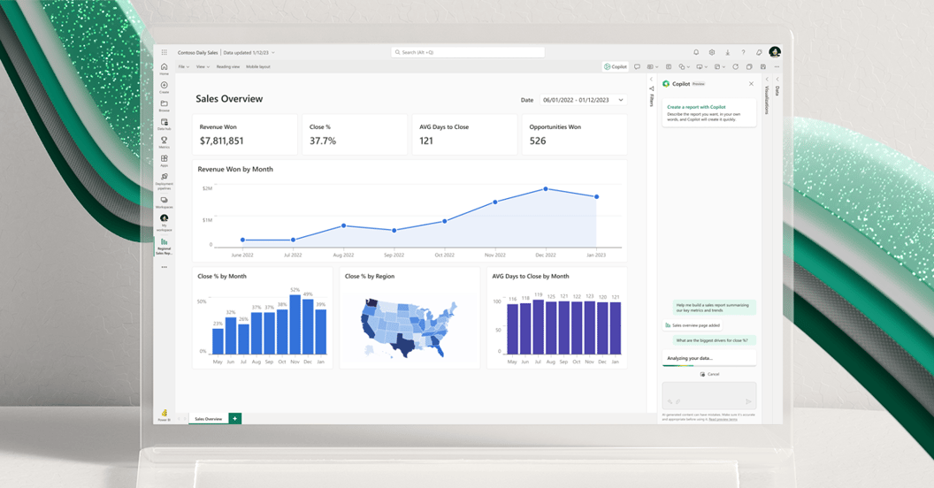Select the Sales Overview page tab

coord(208,418)
